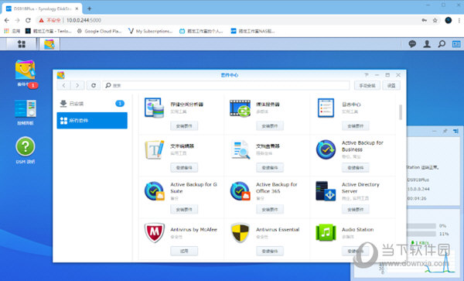
Task: Go back in Package Center window
Action: coord(64,86)
